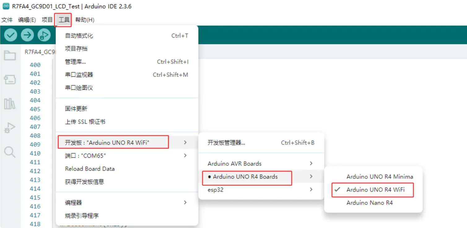Open the Search magnifier sidebar icon
Viewport: 467px width, 228px height.
click(x=10, y=152)
